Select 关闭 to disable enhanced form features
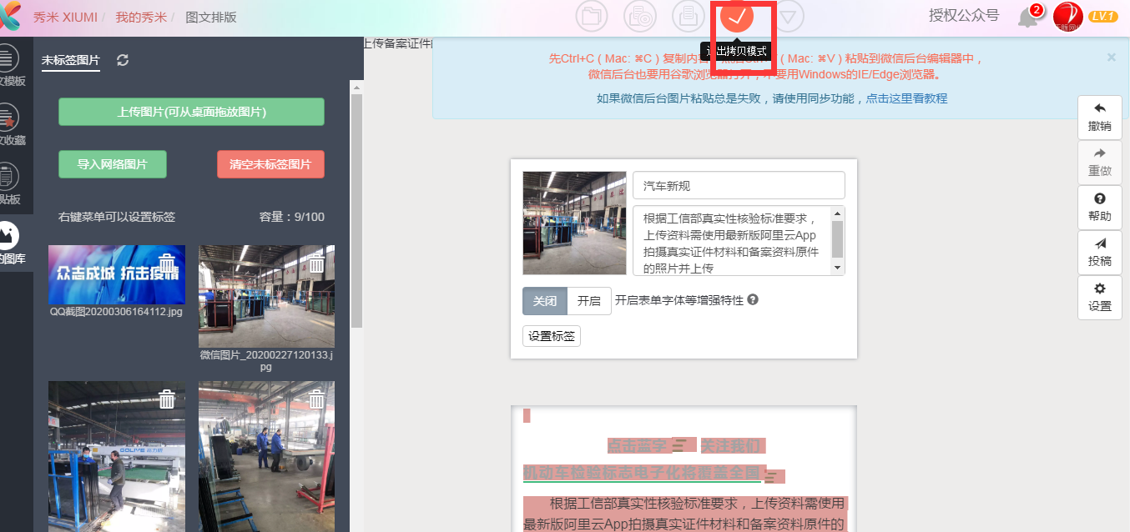The image size is (1130, 532). pyautogui.click(x=544, y=301)
